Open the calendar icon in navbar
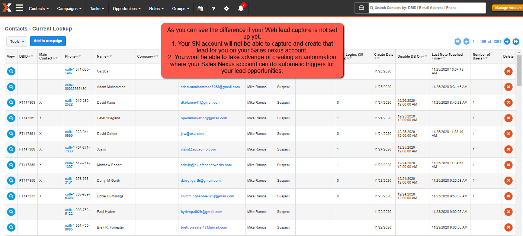This screenshot has height=236, width=523. point(200,9)
